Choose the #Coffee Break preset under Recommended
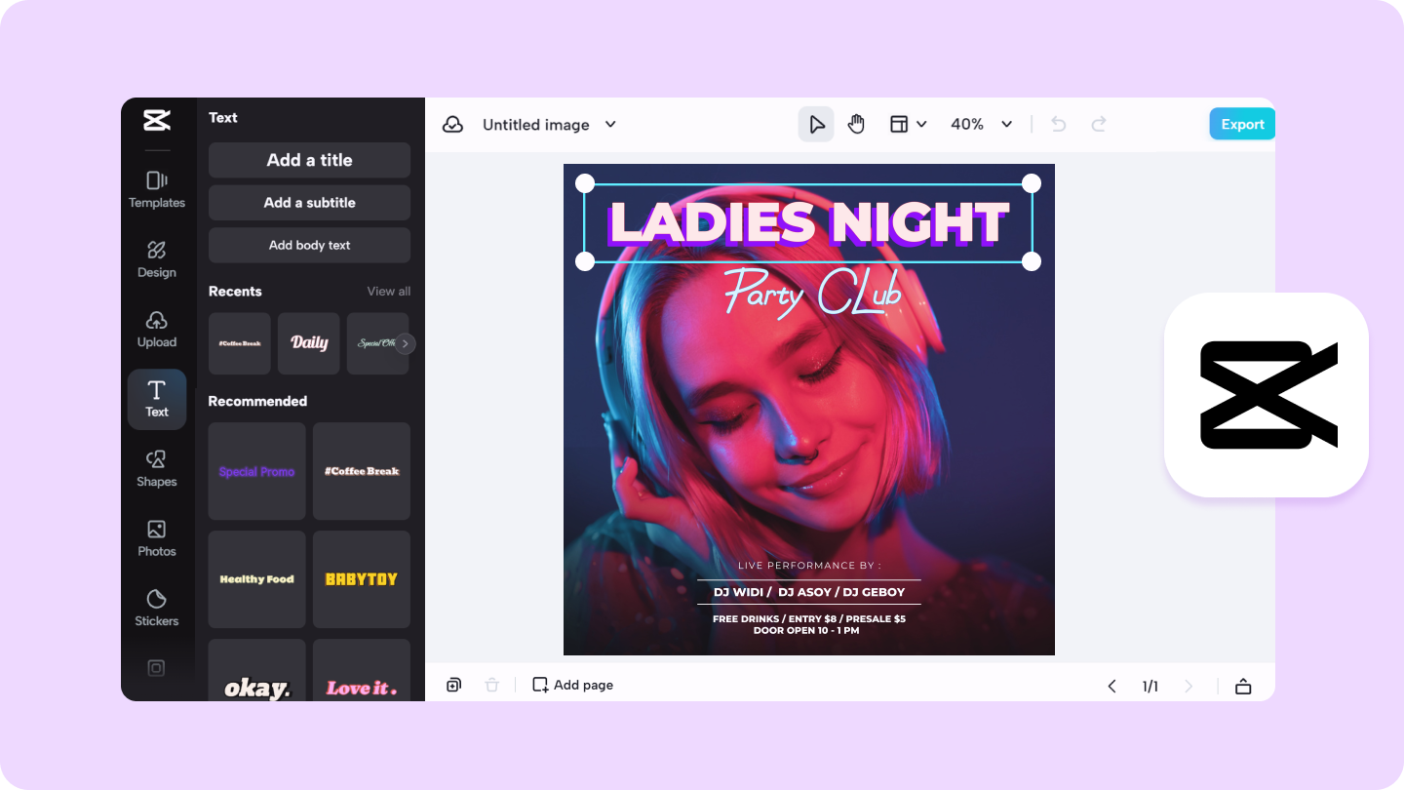The width and height of the screenshot is (1404, 790). coord(362,471)
